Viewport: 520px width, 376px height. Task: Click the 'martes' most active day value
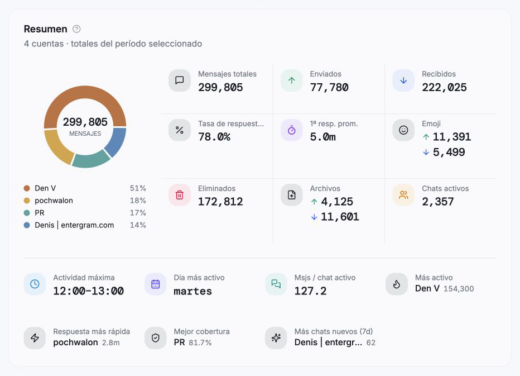tap(192, 291)
